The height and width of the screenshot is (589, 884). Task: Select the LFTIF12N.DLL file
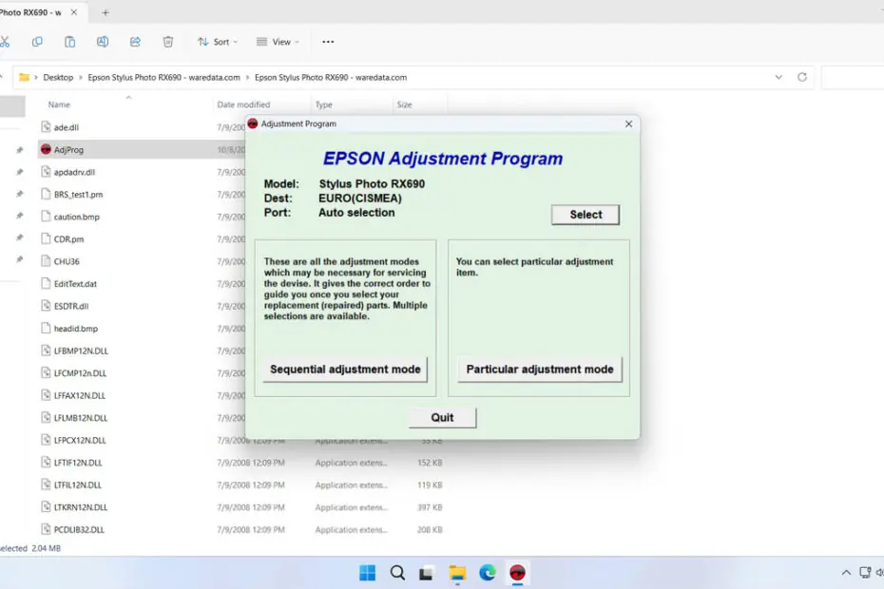78,463
